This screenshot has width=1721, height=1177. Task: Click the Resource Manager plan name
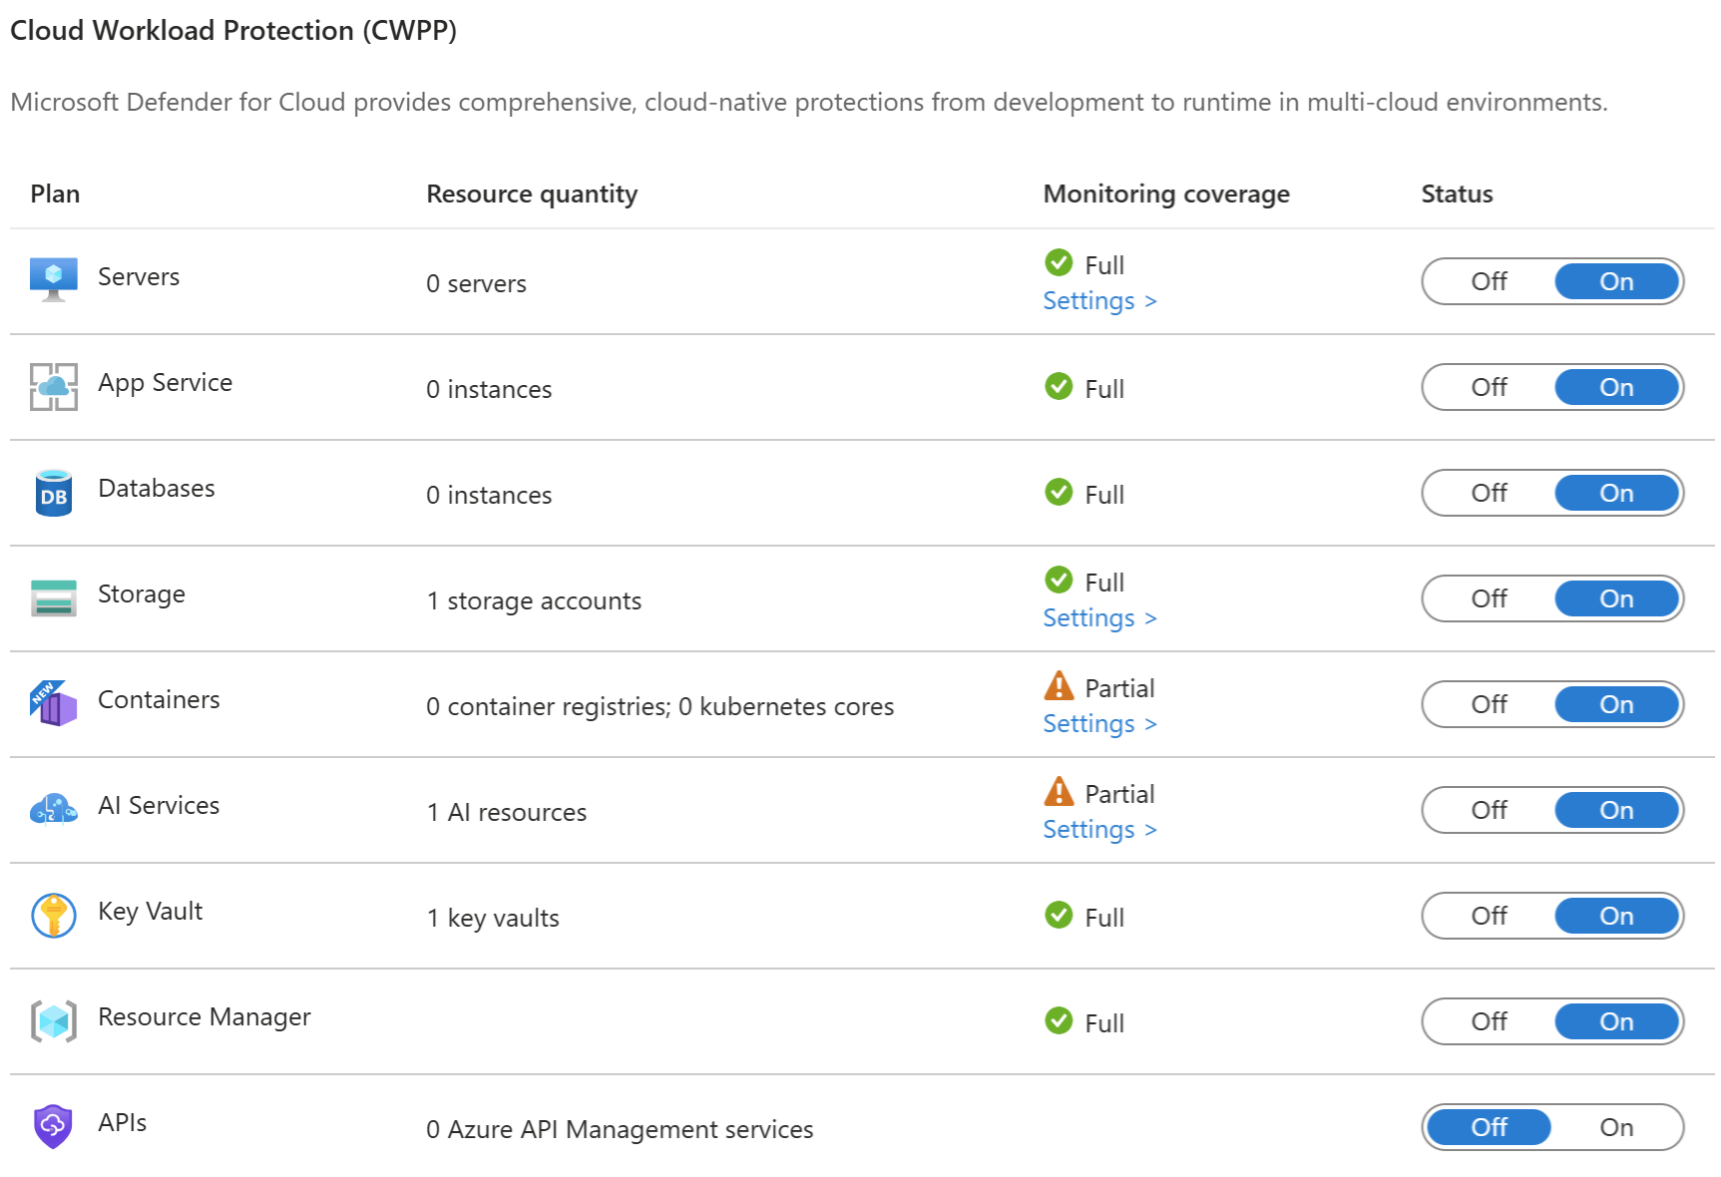(205, 1017)
